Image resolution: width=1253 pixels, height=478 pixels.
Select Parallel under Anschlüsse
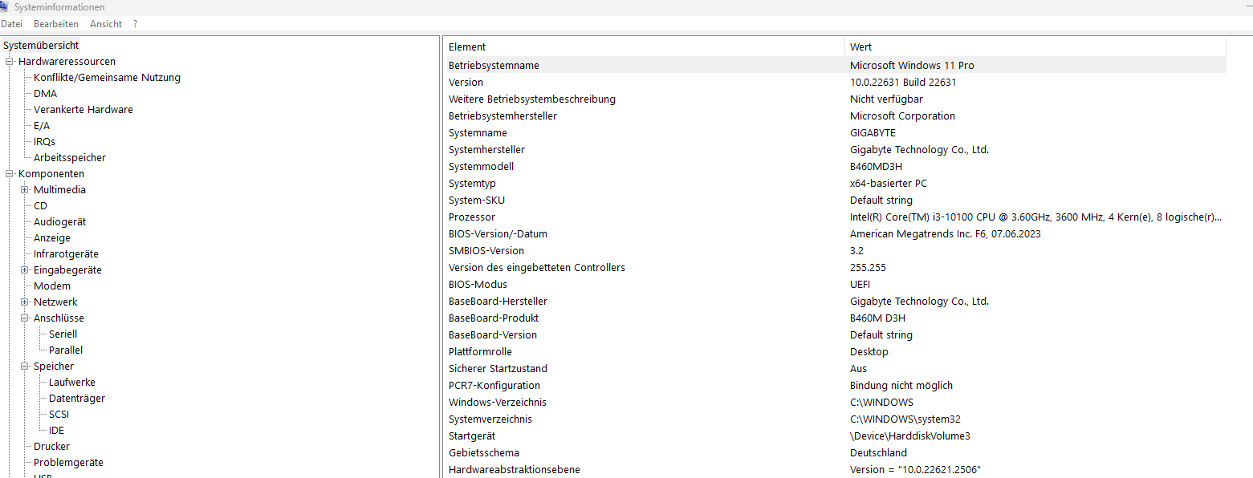[x=66, y=350]
